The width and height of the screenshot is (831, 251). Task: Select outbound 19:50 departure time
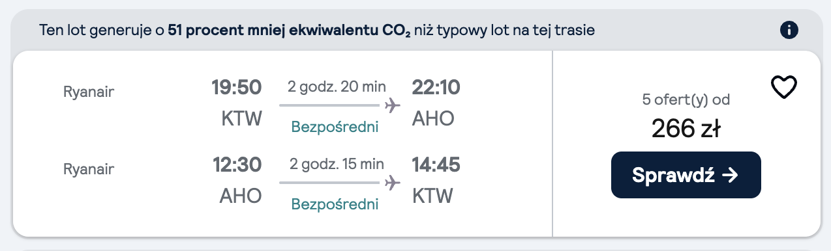point(236,87)
